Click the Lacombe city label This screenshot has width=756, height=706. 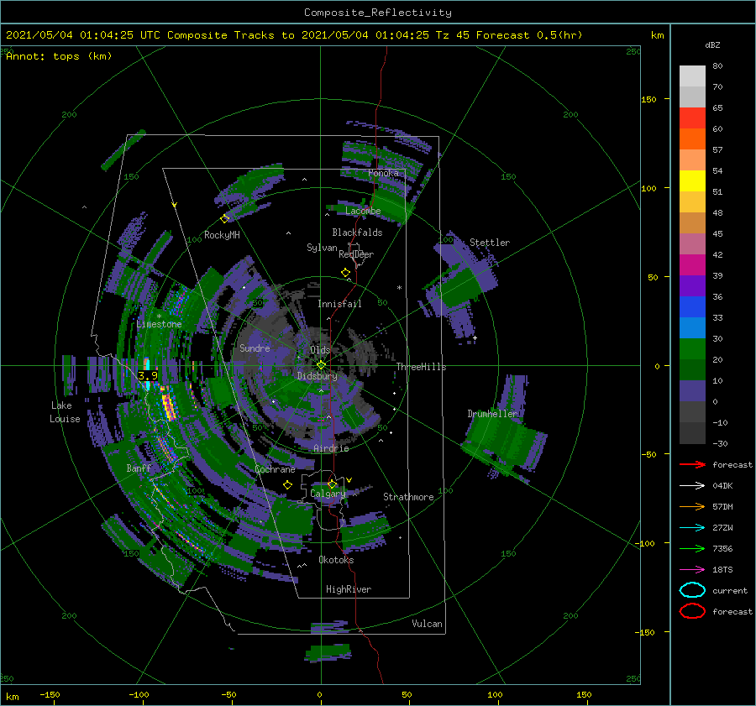tap(363, 211)
